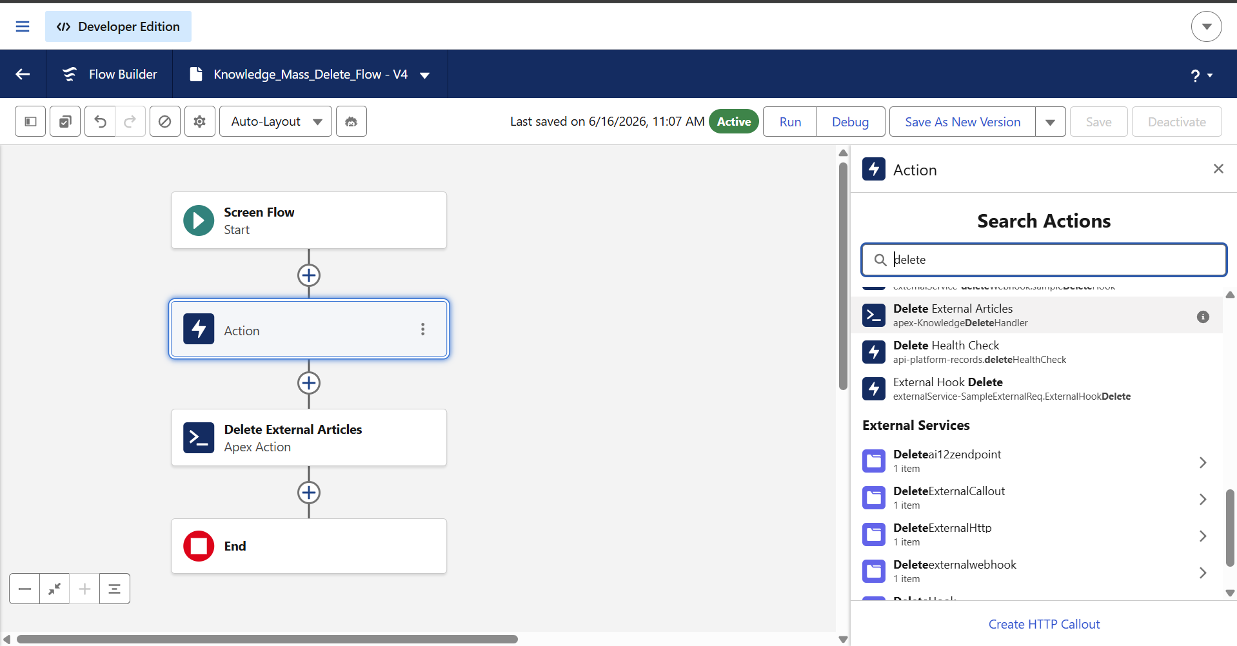The width and height of the screenshot is (1237, 646).
Task: Click the disabled Save button
Action: [1098, 121]
